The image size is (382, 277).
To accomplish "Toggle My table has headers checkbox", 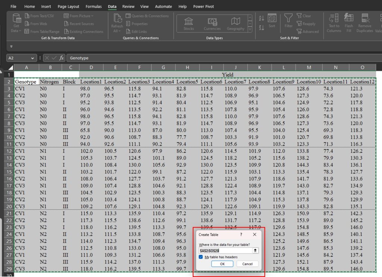I will pyautogui.click(x=201, y=257).
